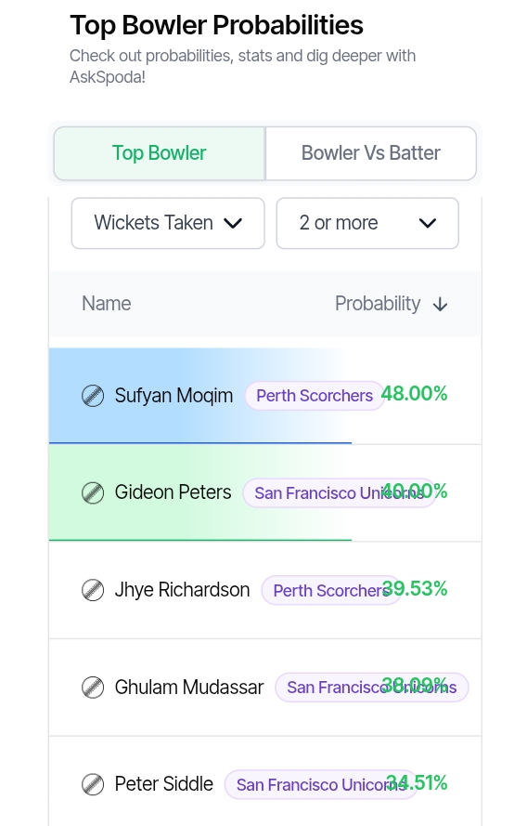This screenshot has width=527, height=826.
Task: Click the cricket ball icon beside Gideon Peters
Action: (93, 493)
